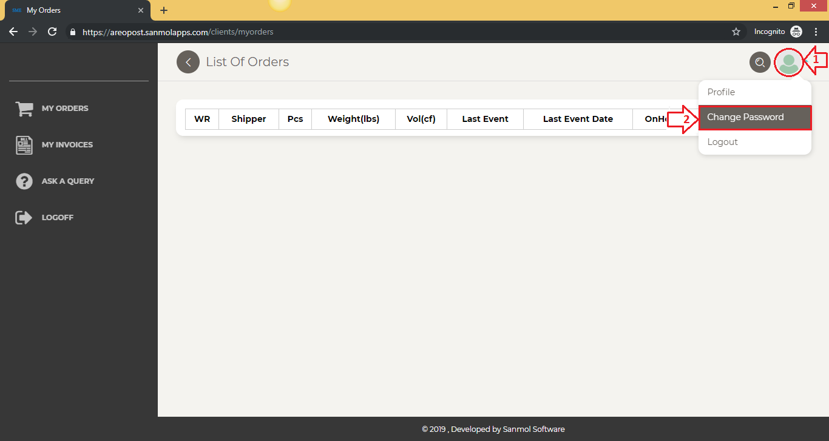Open the search magnifier icon
Screen dimensions: 829x441
760,62
